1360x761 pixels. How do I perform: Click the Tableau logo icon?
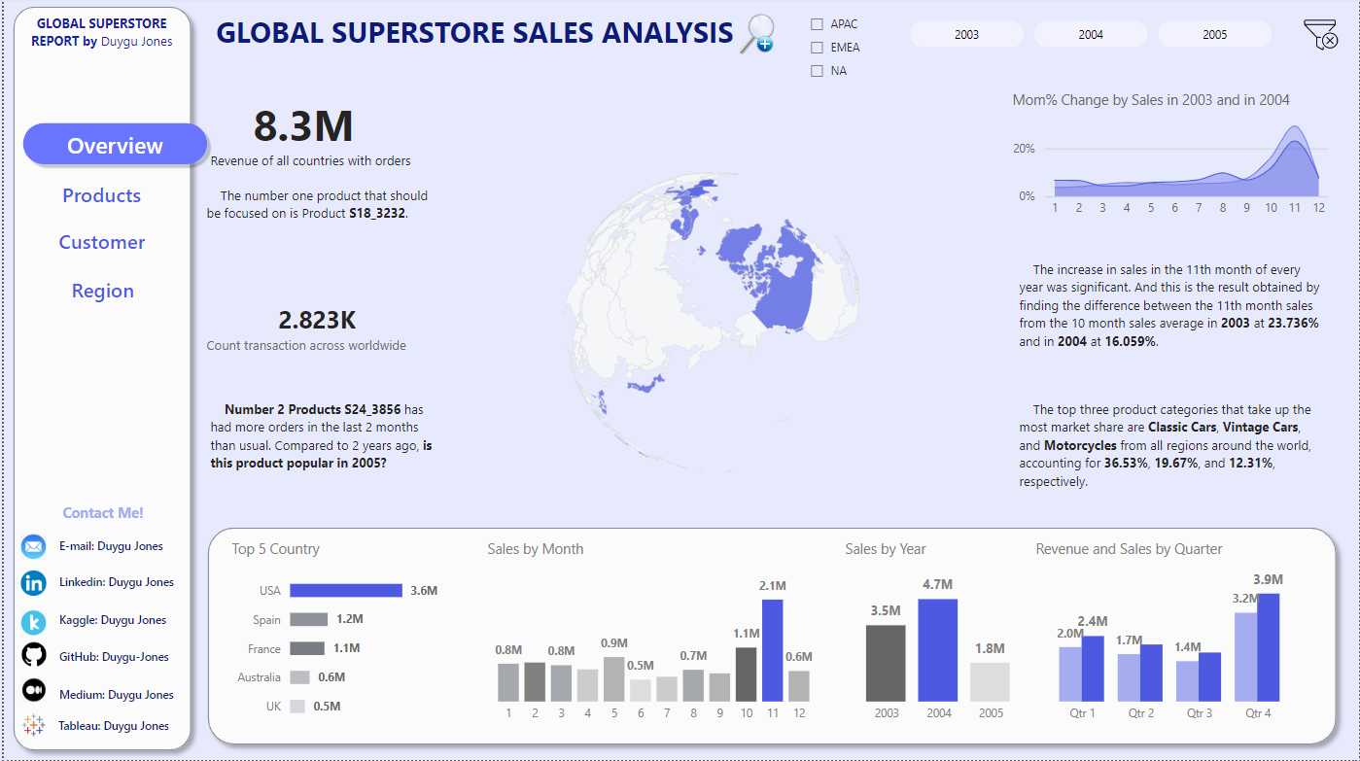tap(34, 725)
